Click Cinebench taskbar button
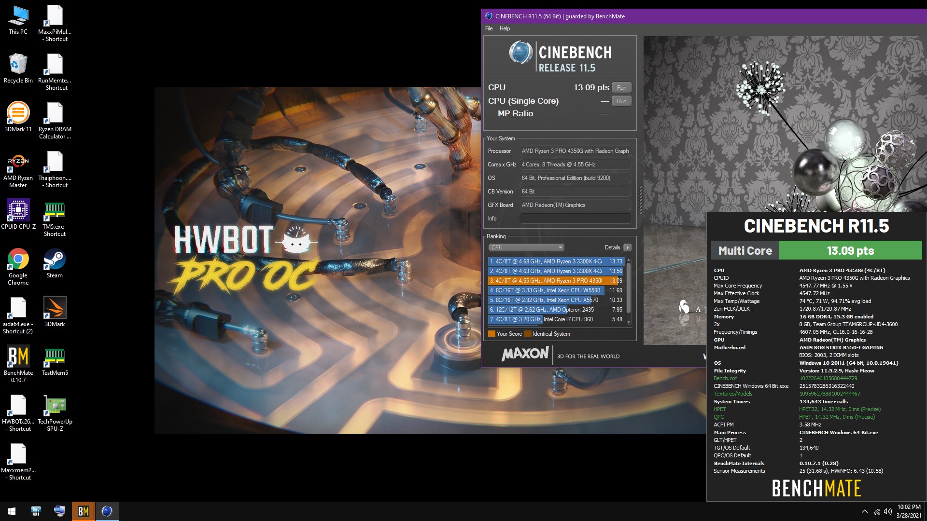Viewport: 927px width, 521px height. [x=107, y=511]
